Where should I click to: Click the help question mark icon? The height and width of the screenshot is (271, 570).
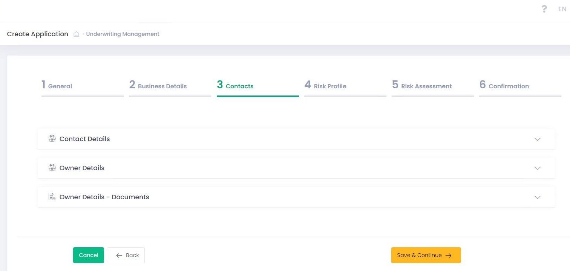[x=544, y=9]
